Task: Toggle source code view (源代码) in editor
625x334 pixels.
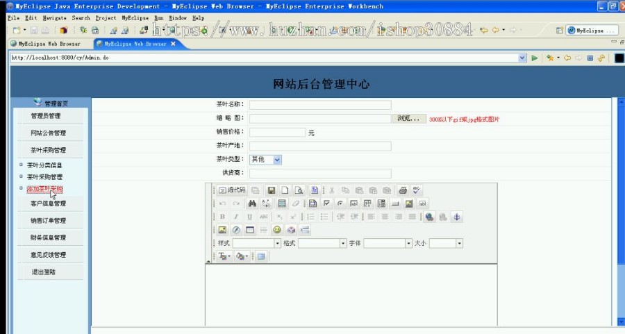Action: [233, 190]
